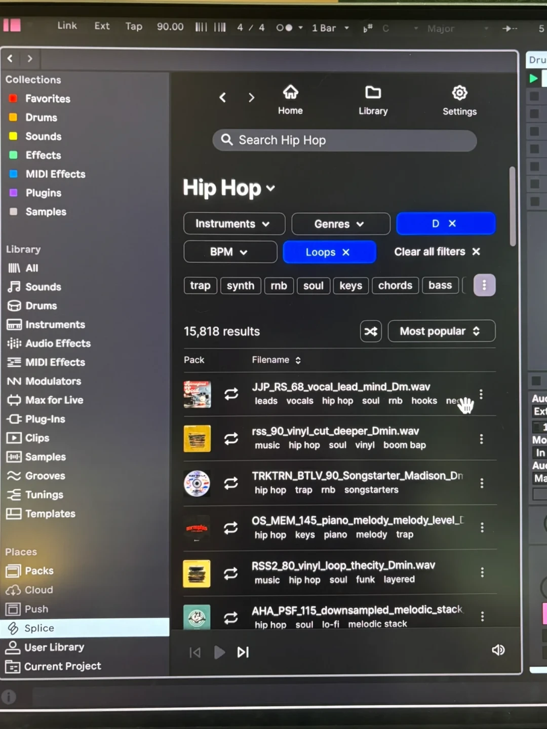
Task: Open Splice Home page
Action: [x=290, y=100]
